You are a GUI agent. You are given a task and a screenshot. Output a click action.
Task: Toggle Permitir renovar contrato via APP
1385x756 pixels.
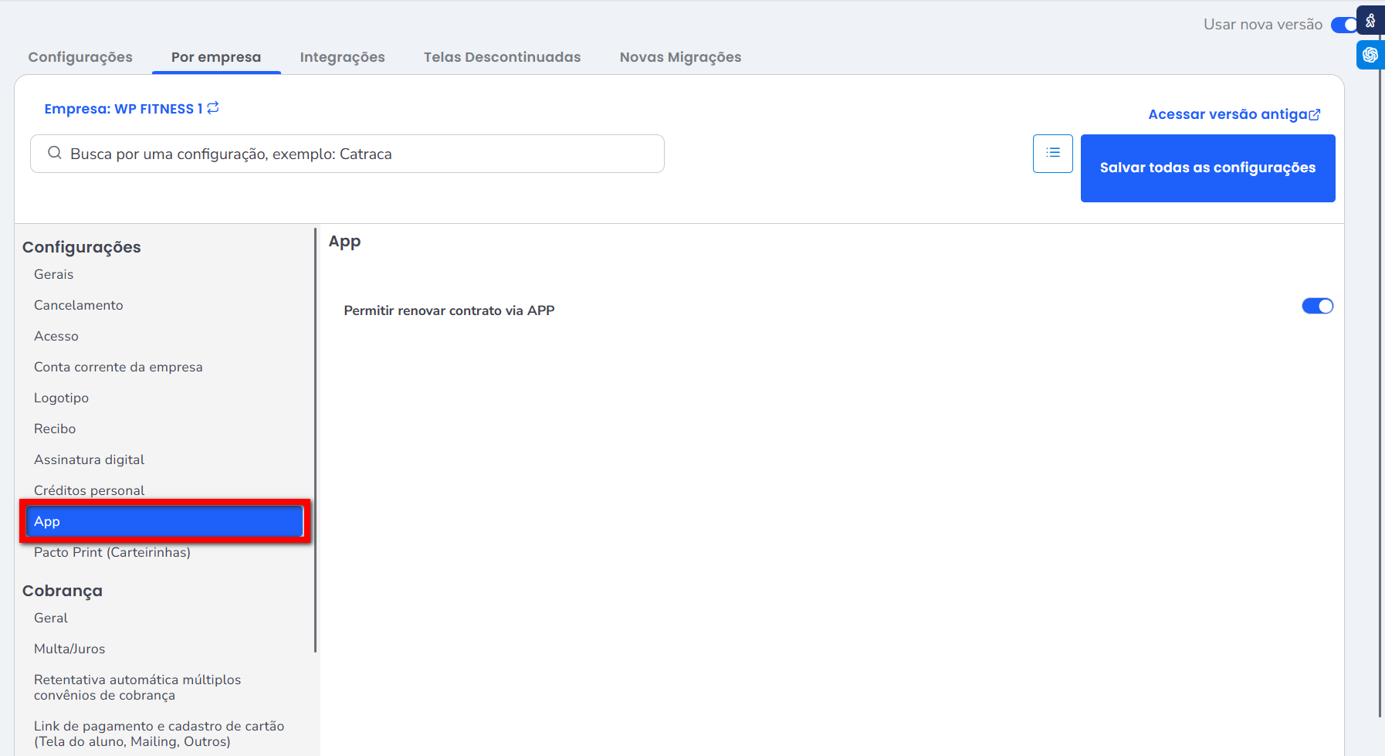(1317, 307)
